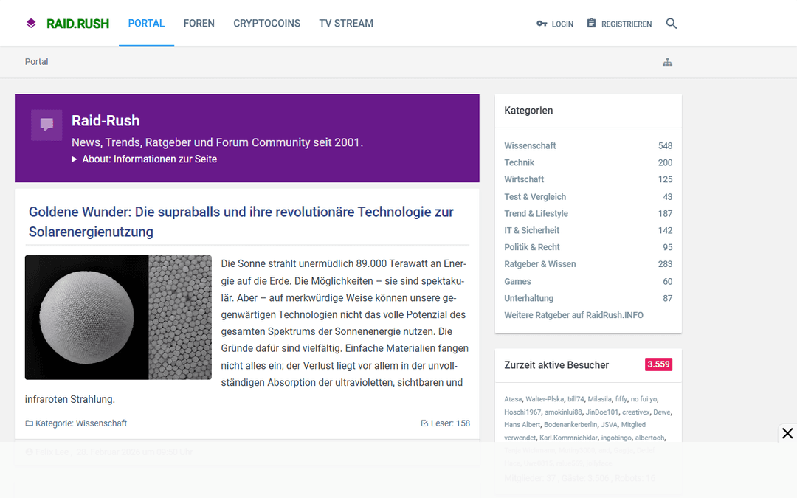Viewport: 797px width, 498px height.
Task: Click the speech bubble icon in banner
Action: pos(46,125)
